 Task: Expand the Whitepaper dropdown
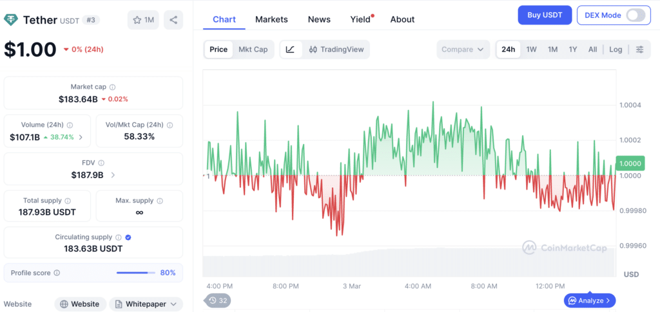tap(146, 304)
